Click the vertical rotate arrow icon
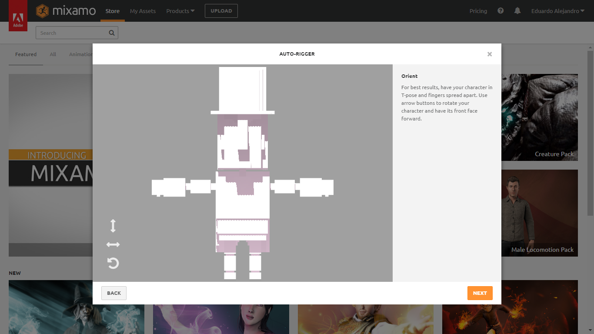The width and height of the screenshot is (594, 334). pyautogui.click(x=113, y=226)
